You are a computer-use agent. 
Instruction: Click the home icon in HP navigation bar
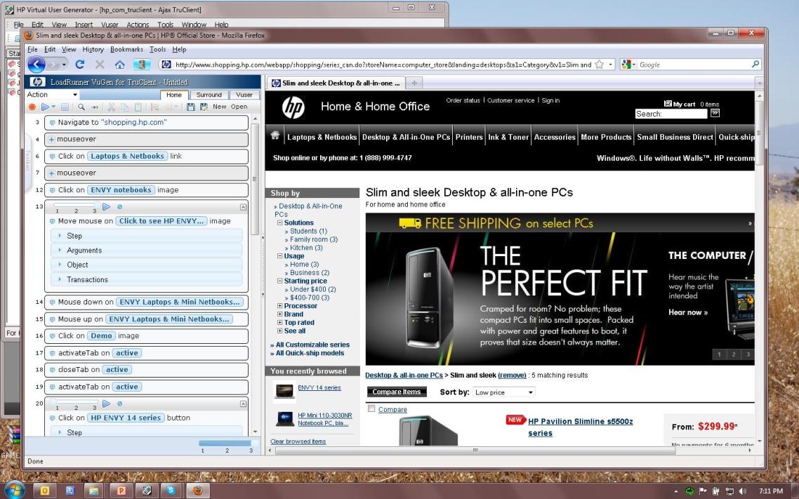point(275,135)
